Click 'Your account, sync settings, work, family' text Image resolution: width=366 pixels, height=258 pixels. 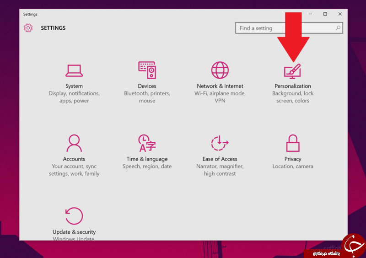[74, 170]
